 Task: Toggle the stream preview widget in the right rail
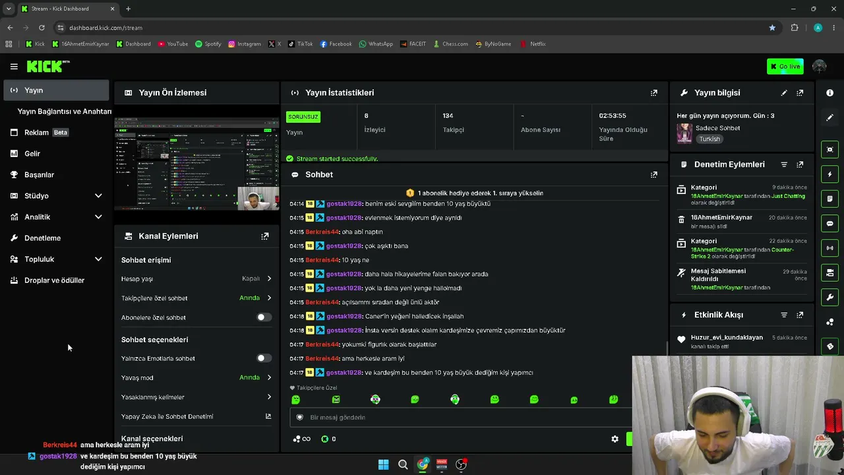[x=830, y=150]
